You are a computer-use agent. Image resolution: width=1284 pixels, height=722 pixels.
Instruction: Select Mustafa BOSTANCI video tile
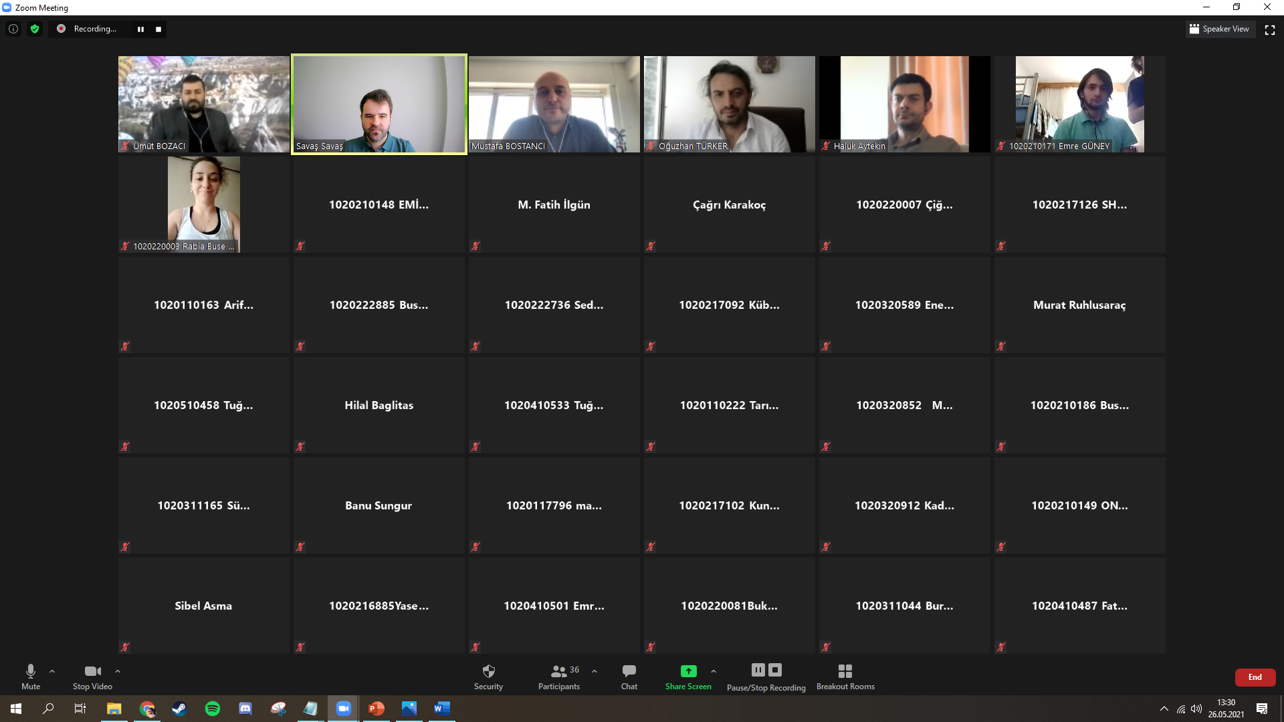(554, 104)
